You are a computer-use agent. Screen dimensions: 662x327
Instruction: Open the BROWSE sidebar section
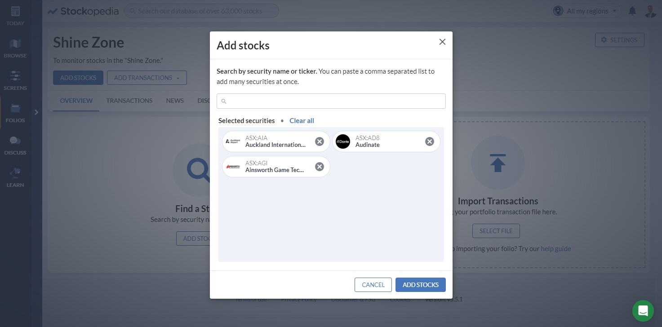(x=15, y=48)
